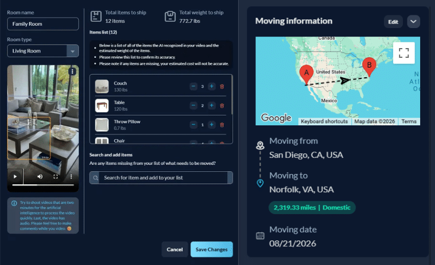435x265 pixels.
Task: Toggle the map fullscreen view
Action: pyautogui.click(x=404, y=53)
